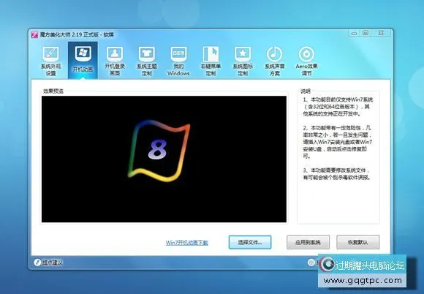Click the boot animation preview with the number 8
Screen dimensions: 424x294
164,159
